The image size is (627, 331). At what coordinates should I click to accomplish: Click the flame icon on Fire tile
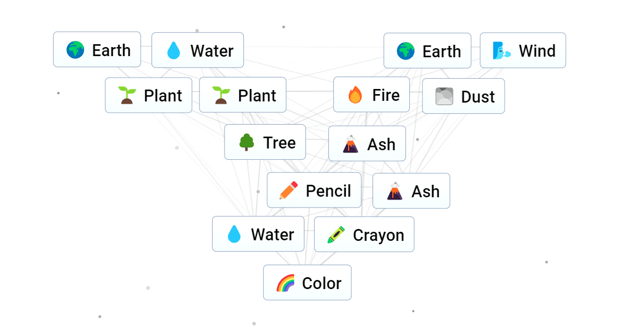pyautogui.click(x=355, y=95)
